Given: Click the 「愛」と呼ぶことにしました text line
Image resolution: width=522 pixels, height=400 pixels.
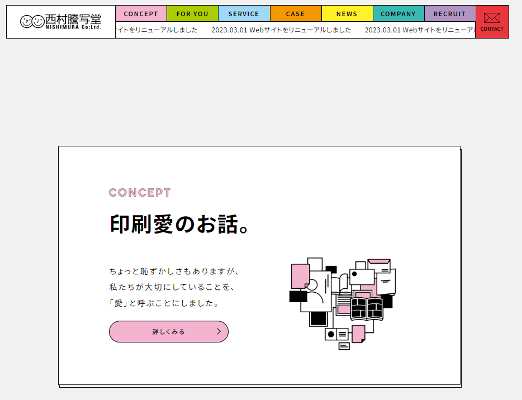Looking at the screenshot, I should click(164, 303).
